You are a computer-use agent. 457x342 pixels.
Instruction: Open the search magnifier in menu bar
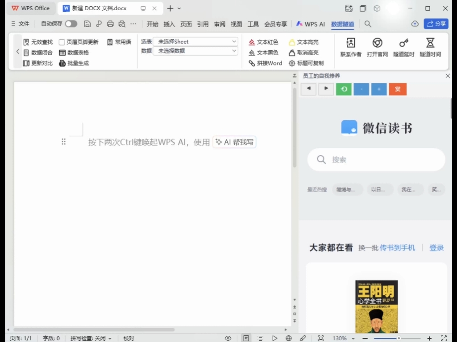[x=368, y=24]
